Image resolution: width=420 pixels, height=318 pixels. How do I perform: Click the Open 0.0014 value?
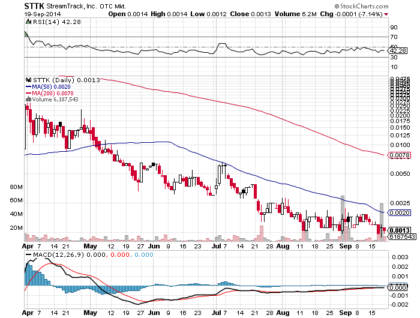(128, 14)
